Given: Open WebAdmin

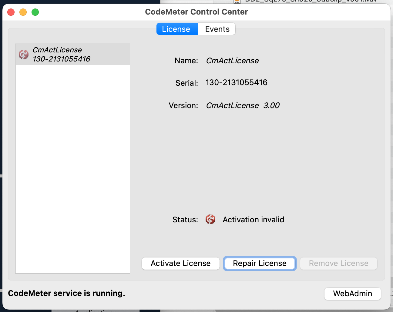Looking at the screenshot, I should [x=352, y=294].
